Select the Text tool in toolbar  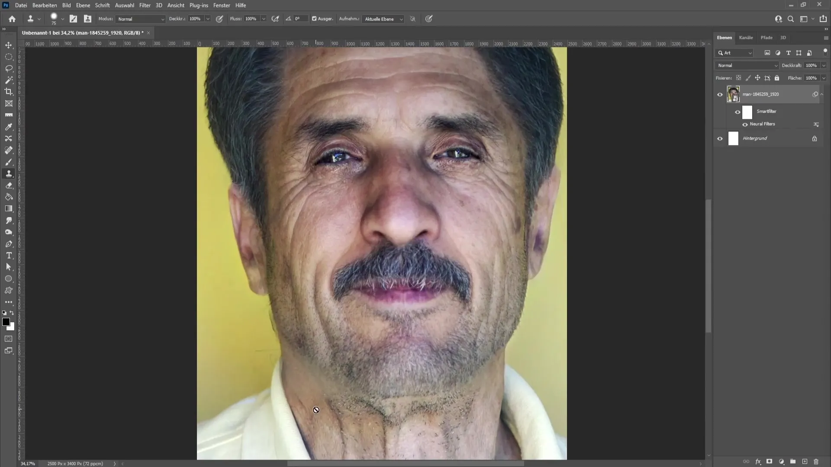(x=9, y=256)
